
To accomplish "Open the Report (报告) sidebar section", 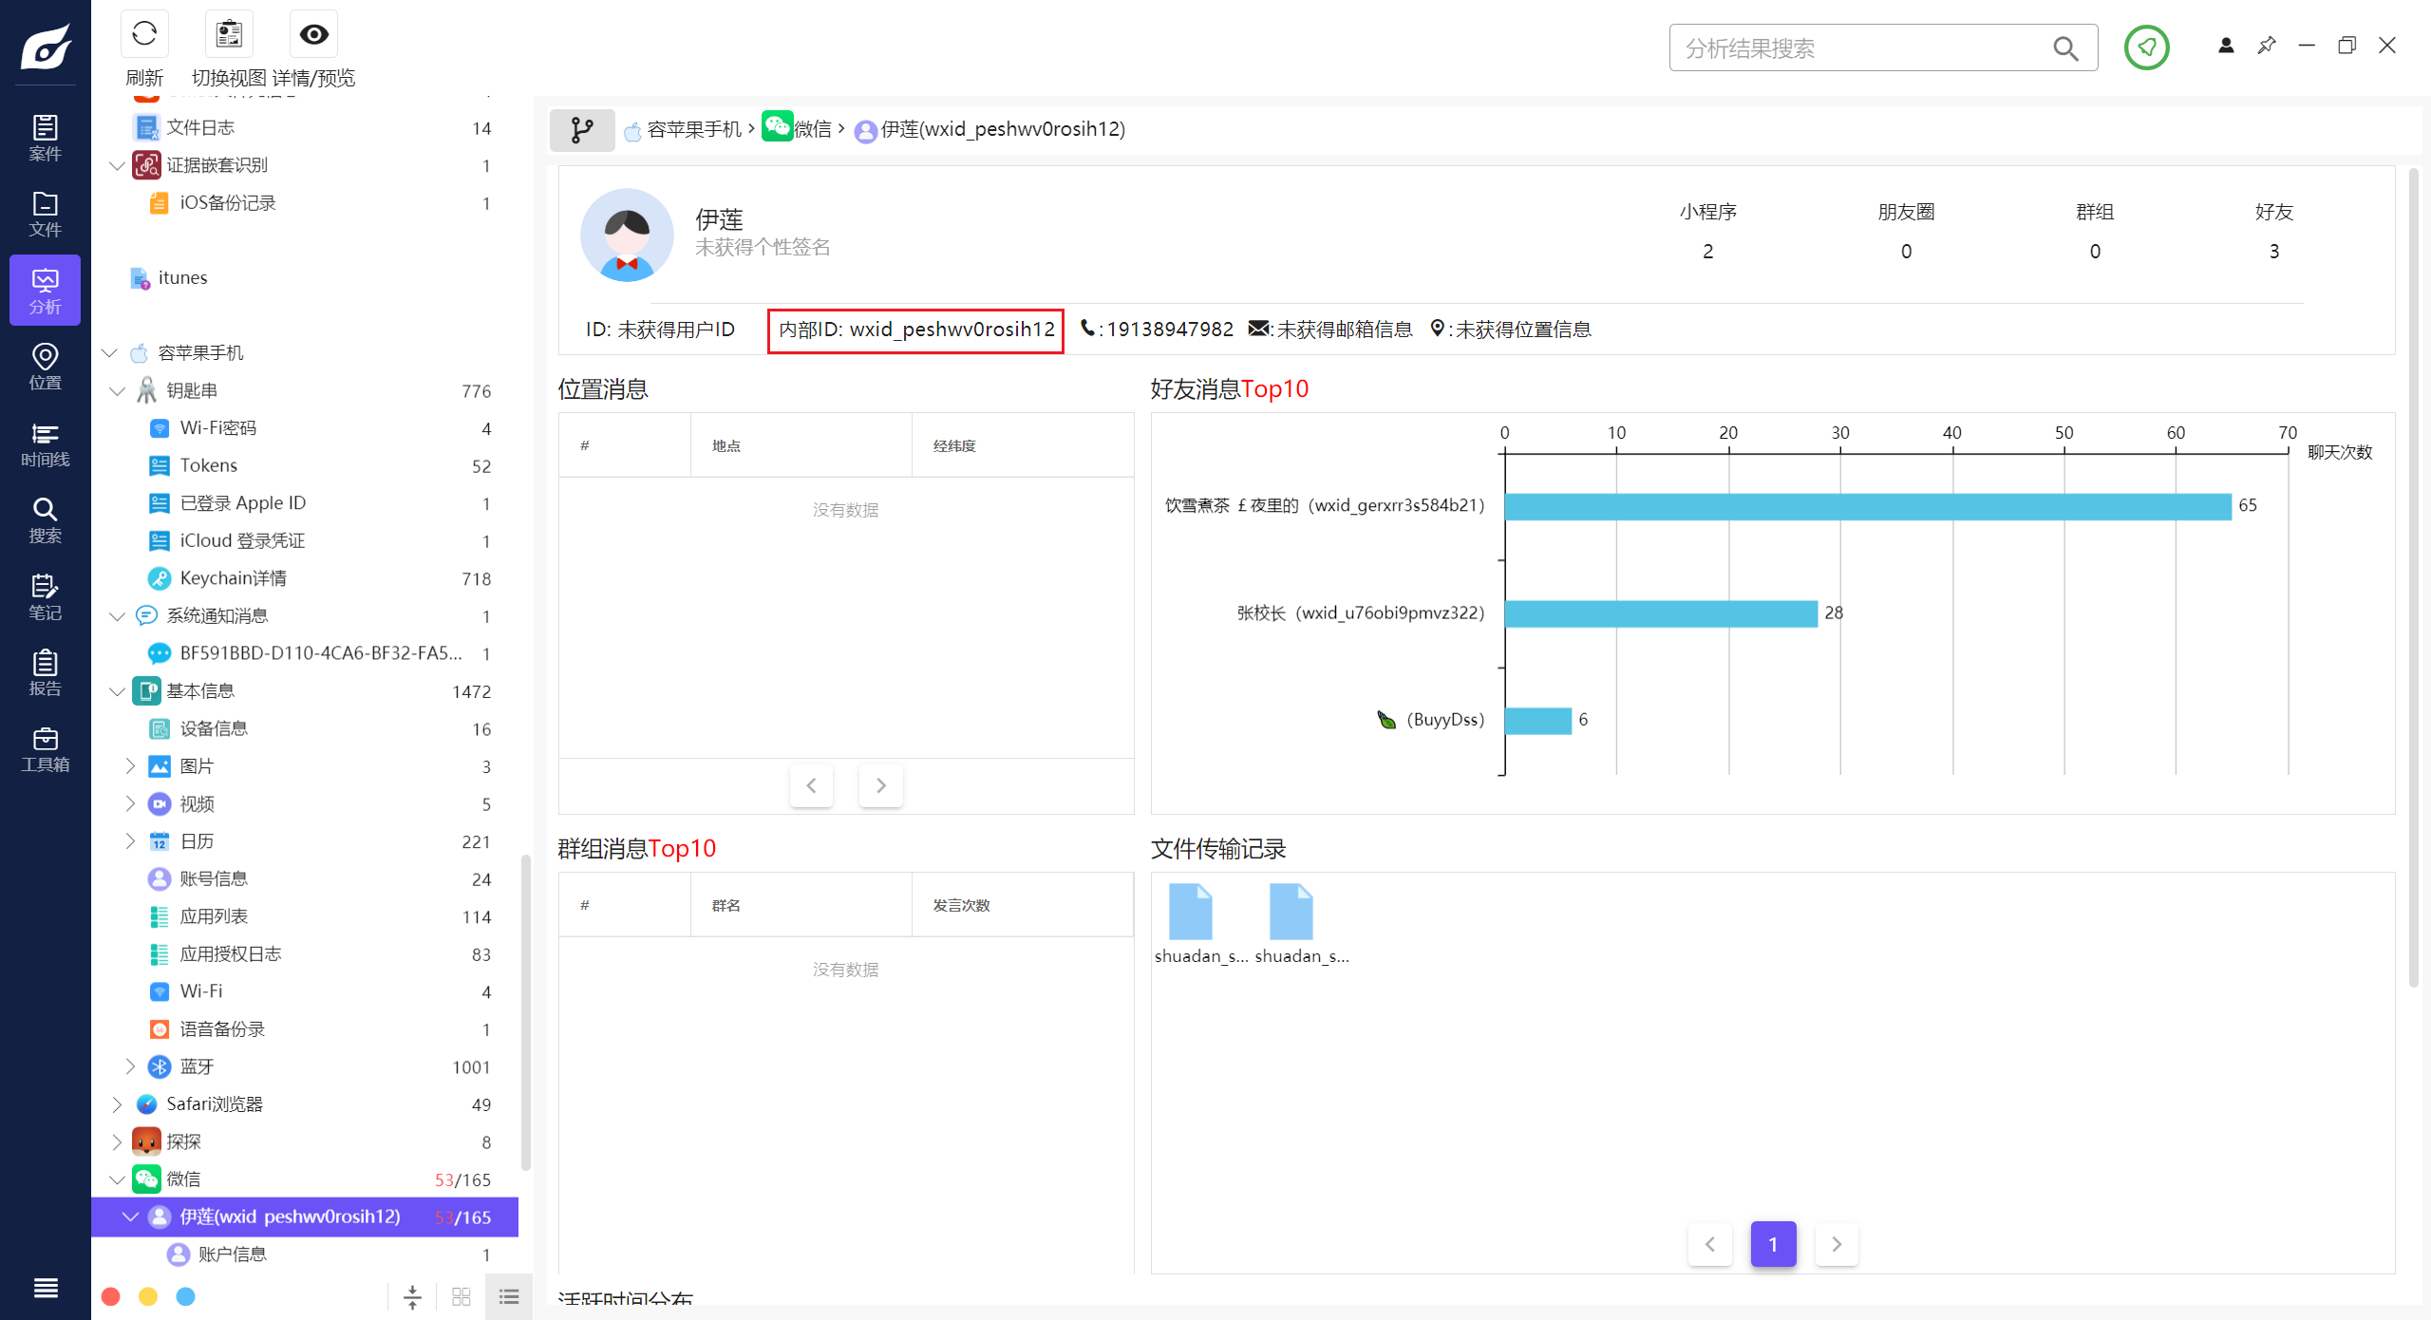I will coord(45,673).
